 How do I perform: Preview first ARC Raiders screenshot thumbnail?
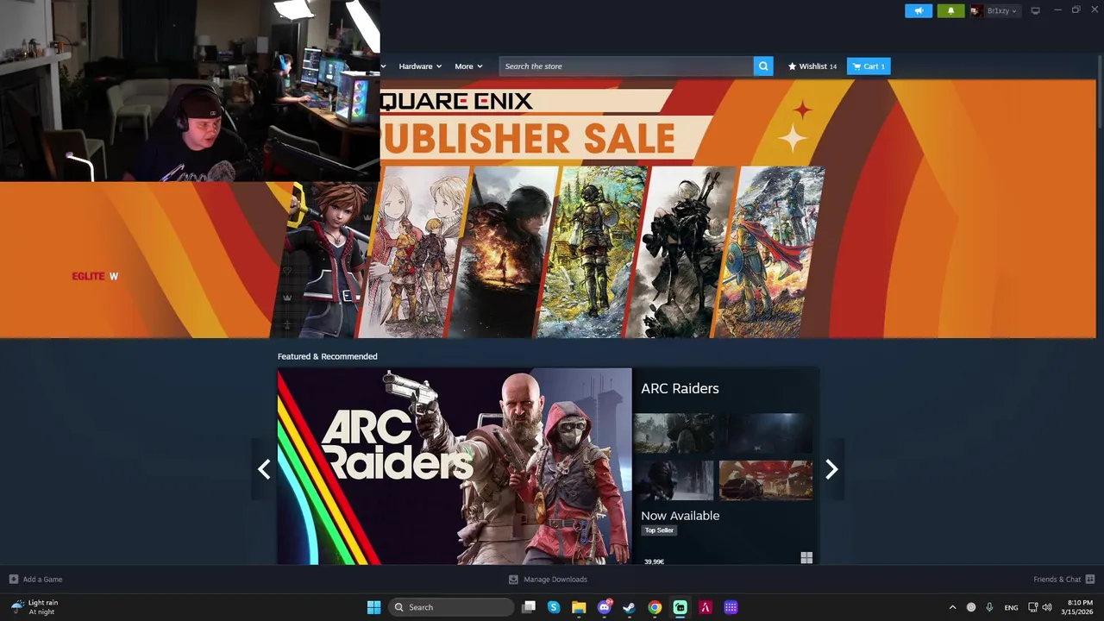point(674,433)
